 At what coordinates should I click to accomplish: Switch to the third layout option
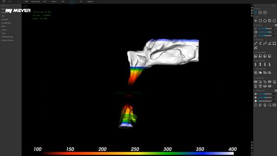[x=265, y=13]
